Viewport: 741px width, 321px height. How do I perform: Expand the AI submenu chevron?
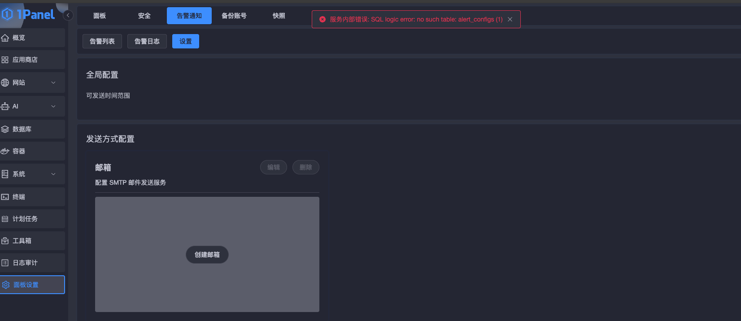(x=53, y=106)
